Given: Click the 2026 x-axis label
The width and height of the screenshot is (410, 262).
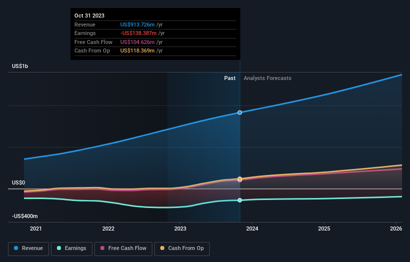Looking at the screenshot, I should [396, 228].
